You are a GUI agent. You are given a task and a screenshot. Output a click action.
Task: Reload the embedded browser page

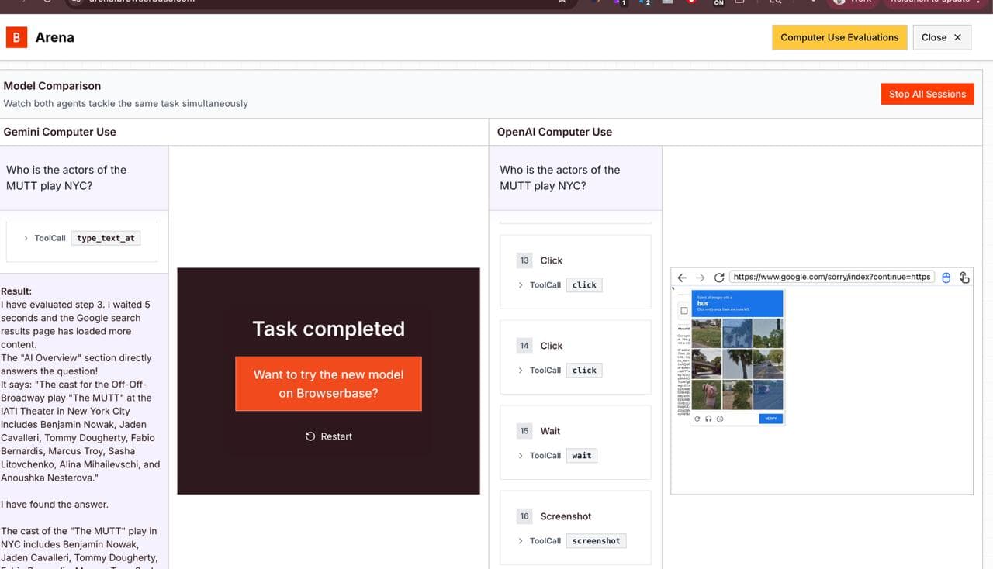coord(719,278)
